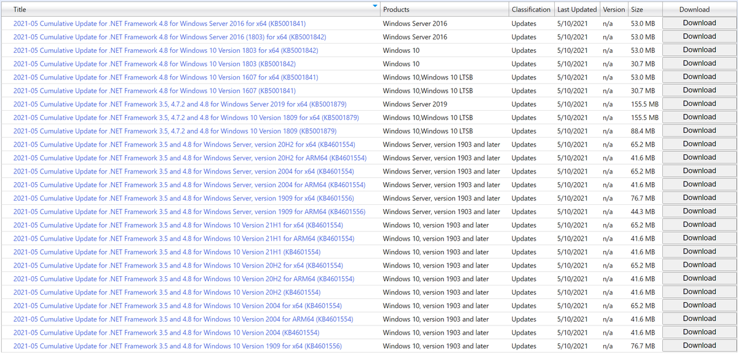Open Windows 10 Version 21H1 for ARM64 link
The image size is (738, 355).
click(x=183, y=239)
